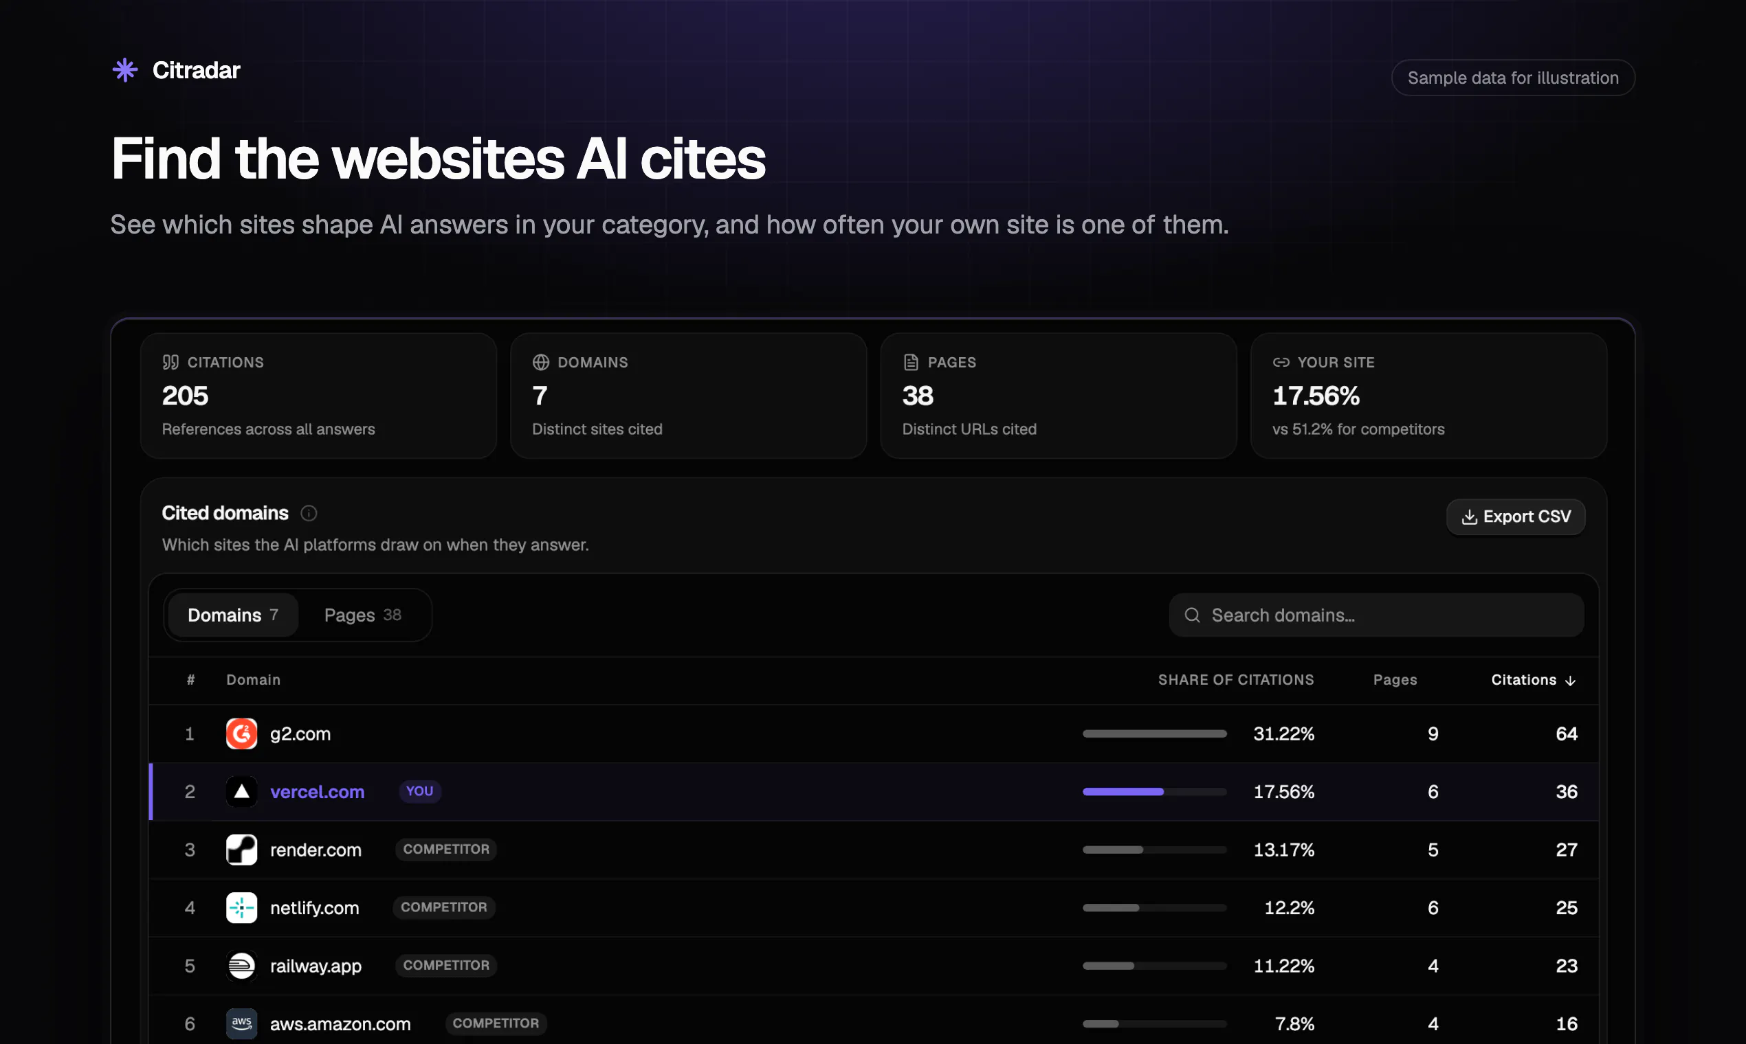This screenshot has height=1044, width=1746.
Task: Click the 5 pages count for render.com
Action: (1433, 850)
